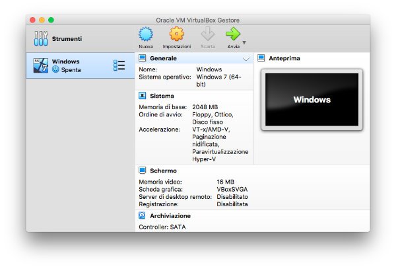The height and width of the screenshot is (269, 396).
Task: Close the VirtualBox Gestore window
Action: [32, 20]
